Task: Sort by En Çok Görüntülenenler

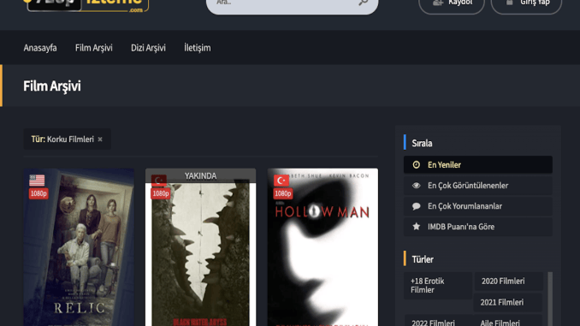Action: click(478, 186)
